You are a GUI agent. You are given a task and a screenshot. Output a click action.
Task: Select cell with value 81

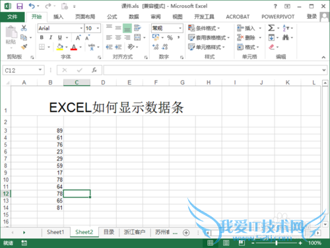[50, 208]
